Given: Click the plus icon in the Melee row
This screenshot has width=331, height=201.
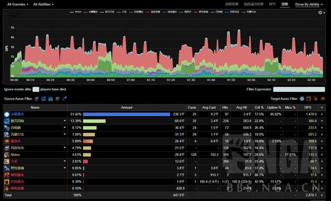Looking at the screenshot, I should coord(322,154).
